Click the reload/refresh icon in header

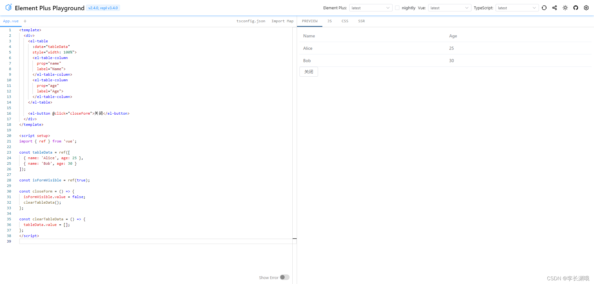pyautogui.click(x=544, y=8)
